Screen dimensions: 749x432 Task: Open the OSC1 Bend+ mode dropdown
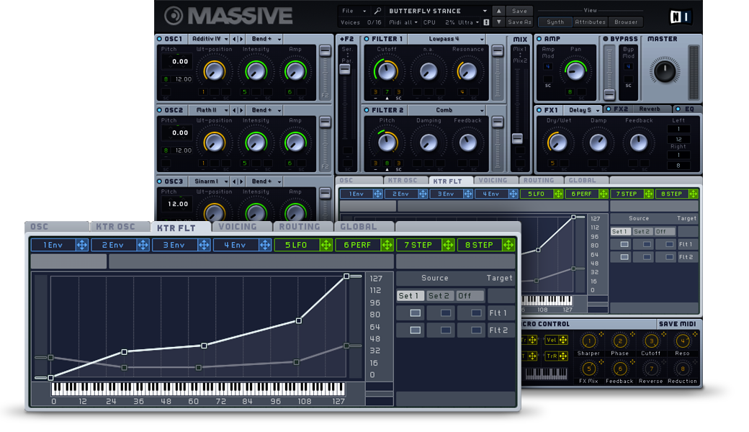265,39
